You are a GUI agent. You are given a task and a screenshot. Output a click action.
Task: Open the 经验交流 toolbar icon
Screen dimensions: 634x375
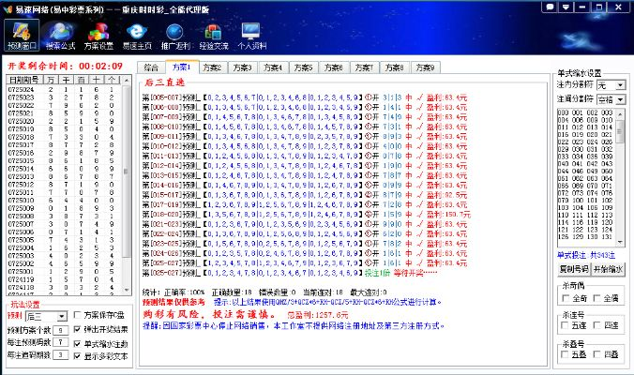212,36
